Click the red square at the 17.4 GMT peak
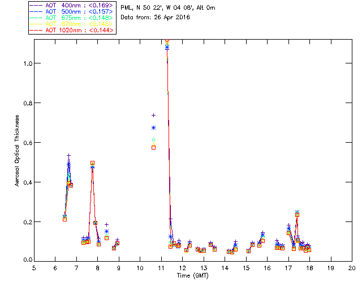The image size is (362, 290). (297, 215)
